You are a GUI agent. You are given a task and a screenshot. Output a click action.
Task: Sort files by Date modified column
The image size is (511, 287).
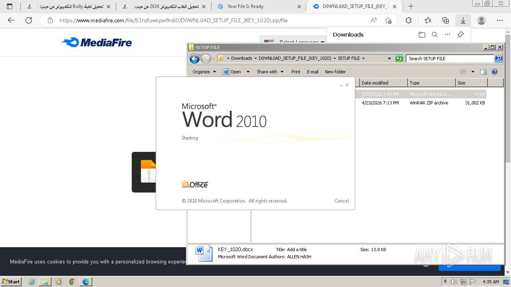[x=384, y=83]
